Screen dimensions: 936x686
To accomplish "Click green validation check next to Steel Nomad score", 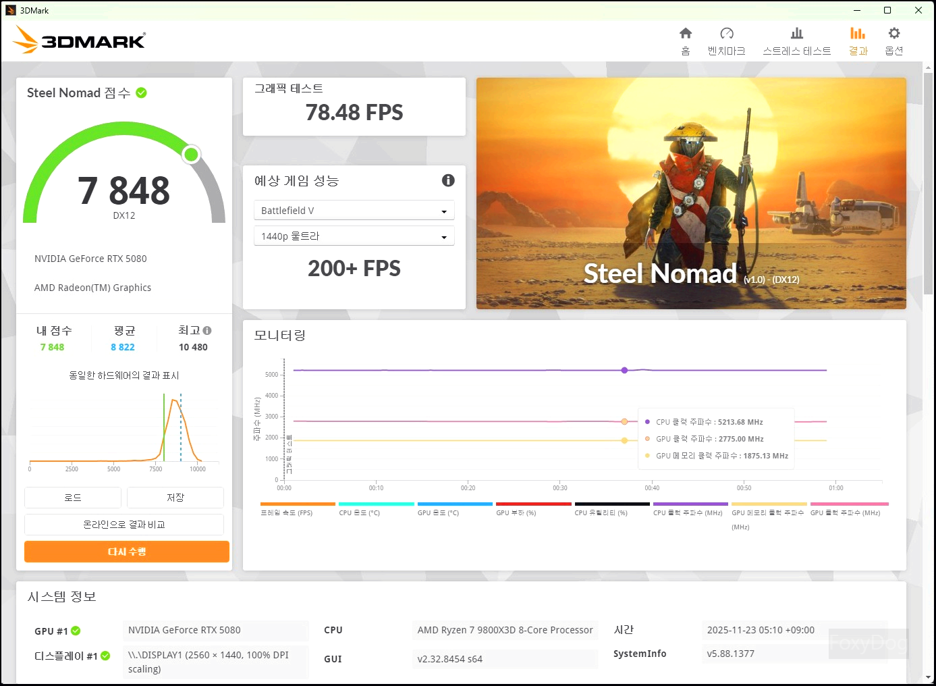I will click(142, 93).
